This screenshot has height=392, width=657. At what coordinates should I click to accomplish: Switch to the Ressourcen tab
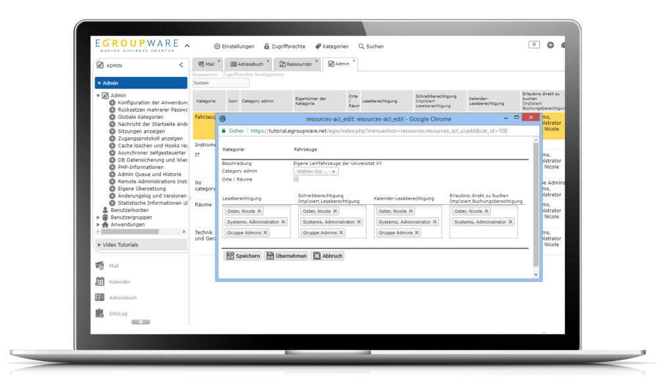click(296, 64)
